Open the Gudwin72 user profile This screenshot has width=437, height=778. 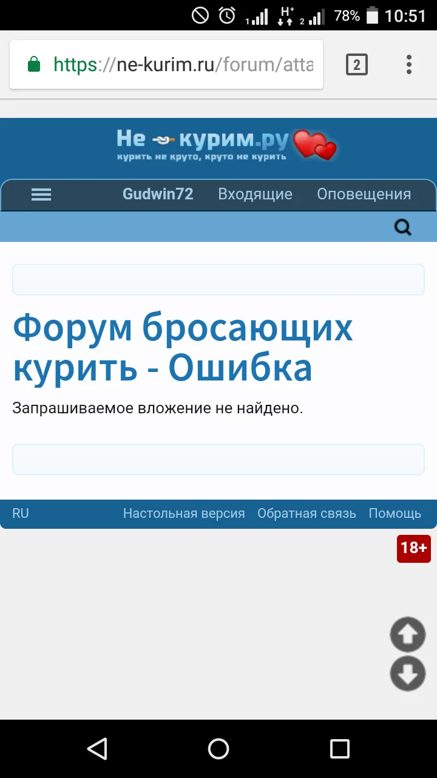tap(158, 194)
